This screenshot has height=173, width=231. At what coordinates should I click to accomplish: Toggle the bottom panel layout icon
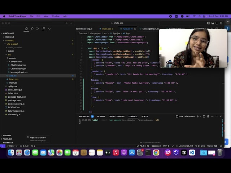click(213, 23)
